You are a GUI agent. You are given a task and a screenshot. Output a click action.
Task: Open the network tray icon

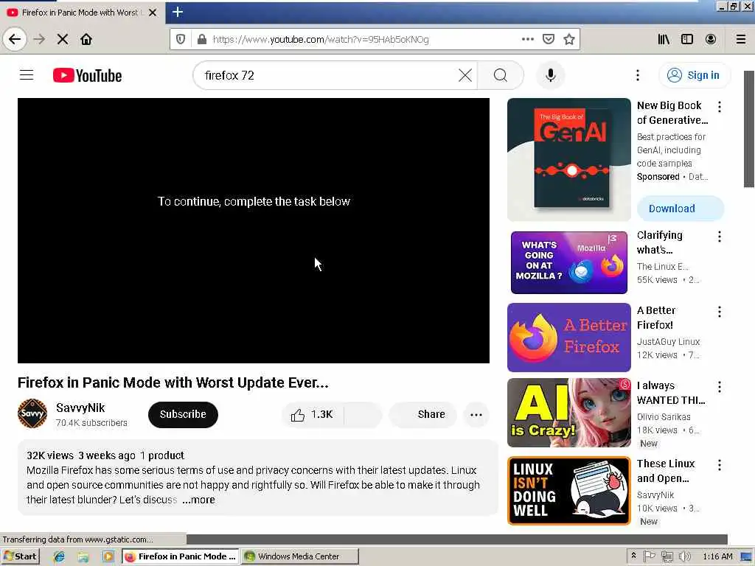[667, 556]
